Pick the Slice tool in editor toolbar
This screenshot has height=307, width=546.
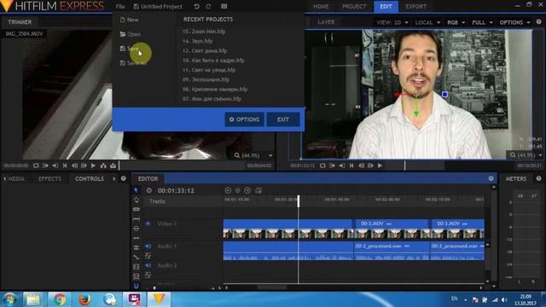coord(136,209)
